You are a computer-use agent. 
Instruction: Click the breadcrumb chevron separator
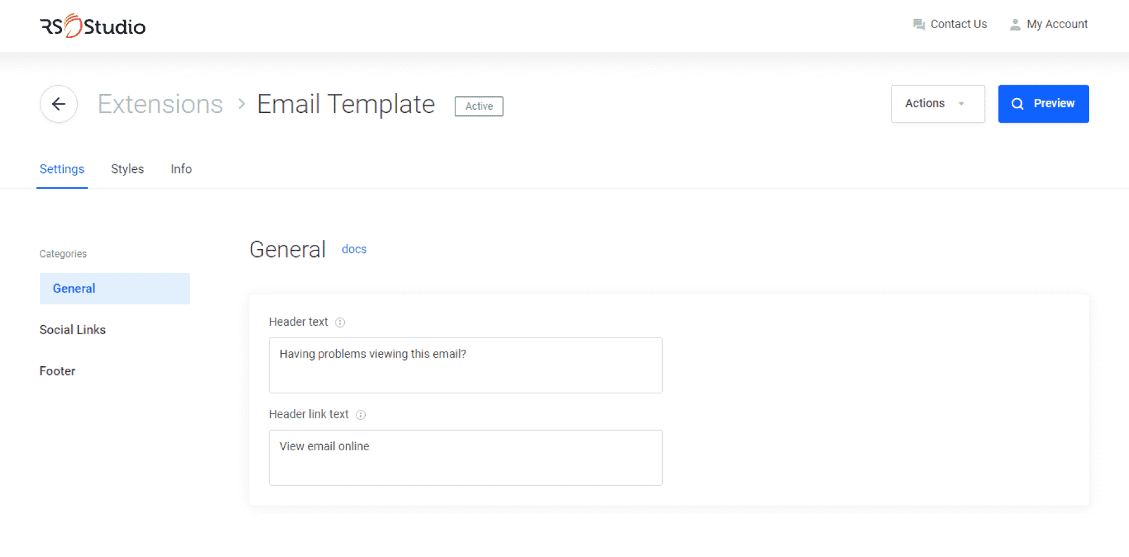[242, 104]
